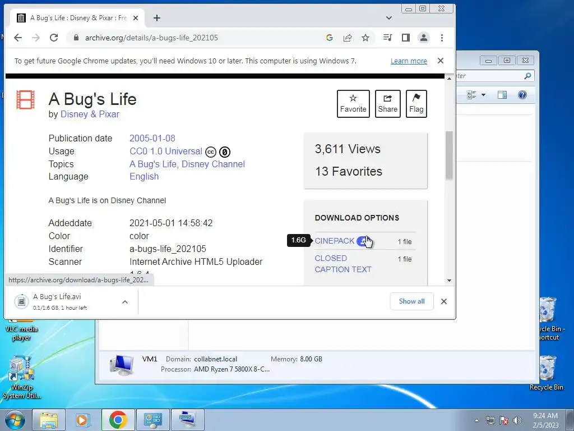Click the CINEPACK download badge icon
Image resolution: width=574 pixels, height=431 pixels.
pos(363,241)
